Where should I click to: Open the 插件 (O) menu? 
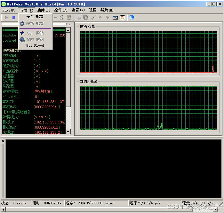coord(44,10)
